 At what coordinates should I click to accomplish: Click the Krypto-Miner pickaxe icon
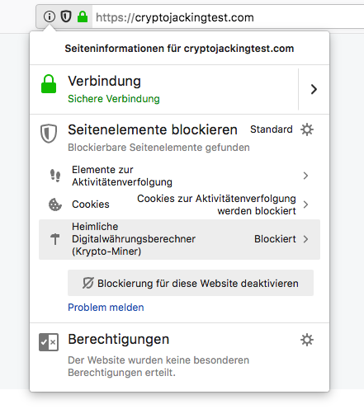click(x=55, y=239)
